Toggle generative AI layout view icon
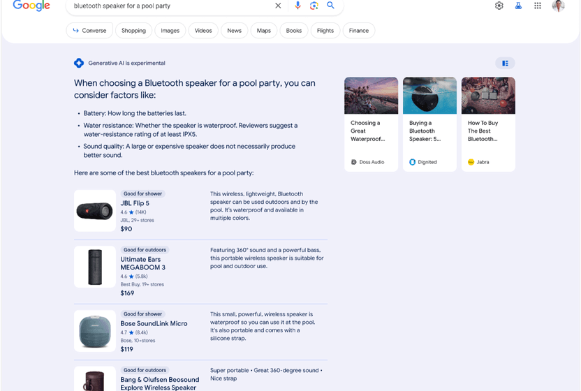 click(x=505, y=64)
